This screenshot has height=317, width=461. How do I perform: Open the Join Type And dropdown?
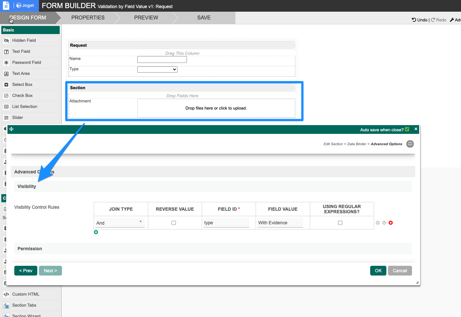click(x=119, y=223)
